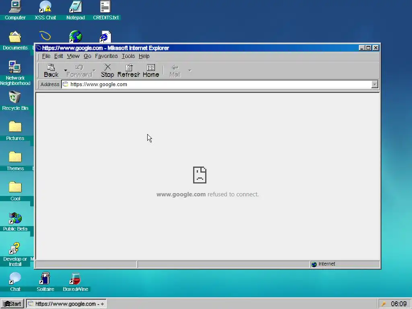Select the Network Neighborhood icon

15,74
